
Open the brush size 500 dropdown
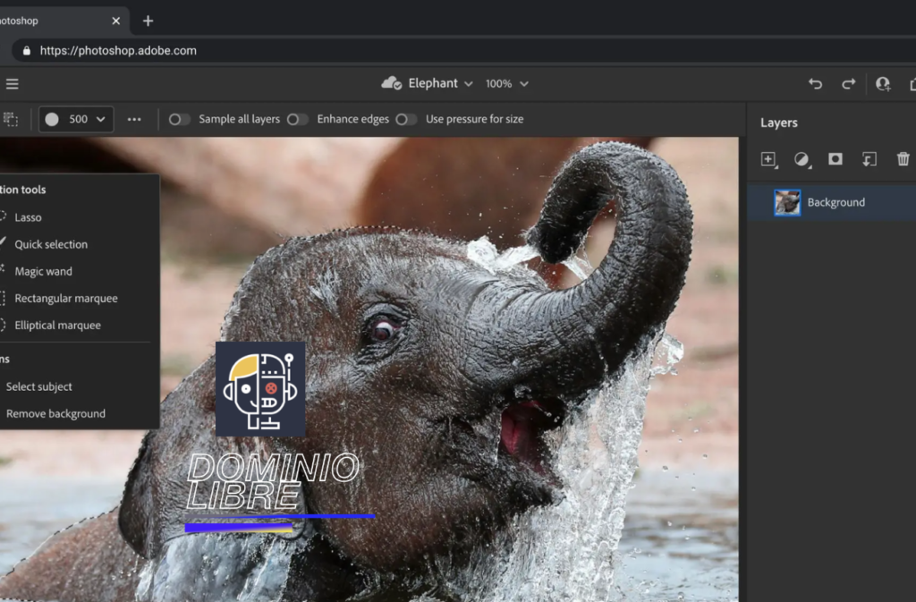point(75,118)
